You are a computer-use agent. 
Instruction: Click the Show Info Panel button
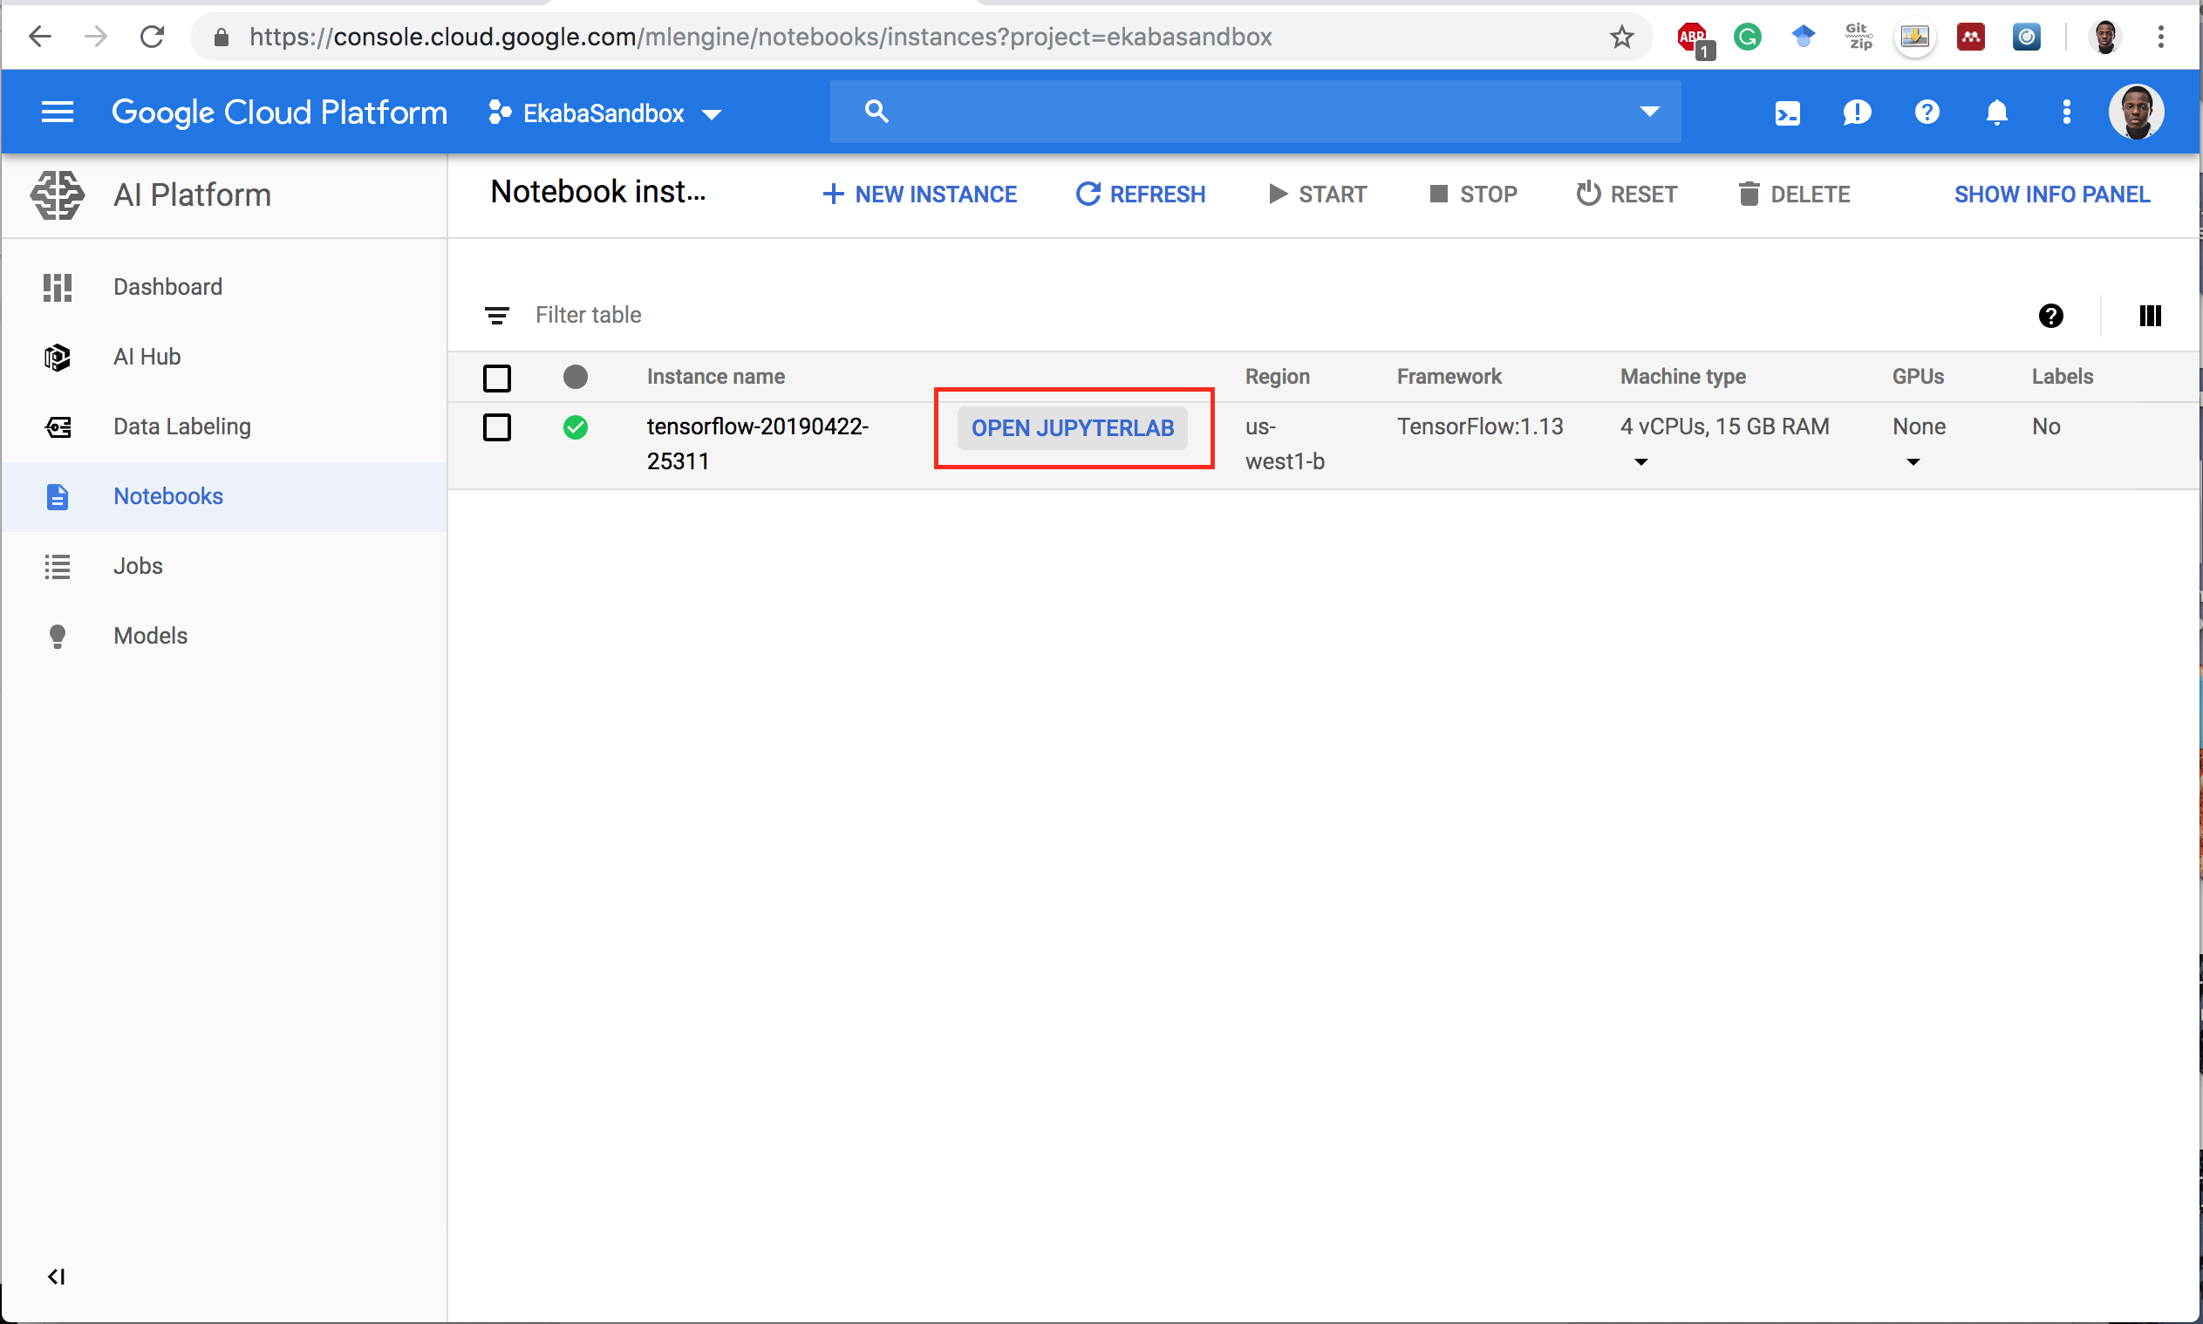(2054, 194)
